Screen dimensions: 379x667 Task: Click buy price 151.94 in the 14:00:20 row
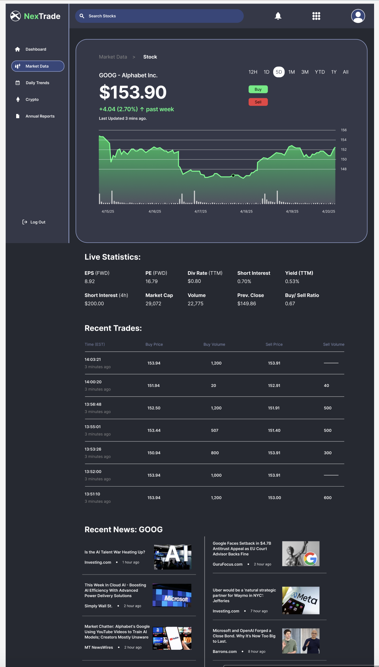point(153,386)
